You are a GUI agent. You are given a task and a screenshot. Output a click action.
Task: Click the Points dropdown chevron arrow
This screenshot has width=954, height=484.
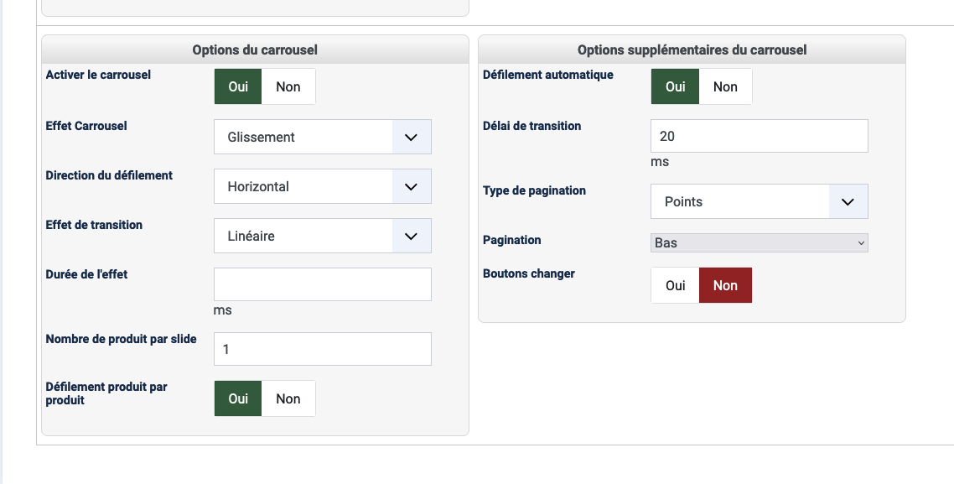pos(848,202)
